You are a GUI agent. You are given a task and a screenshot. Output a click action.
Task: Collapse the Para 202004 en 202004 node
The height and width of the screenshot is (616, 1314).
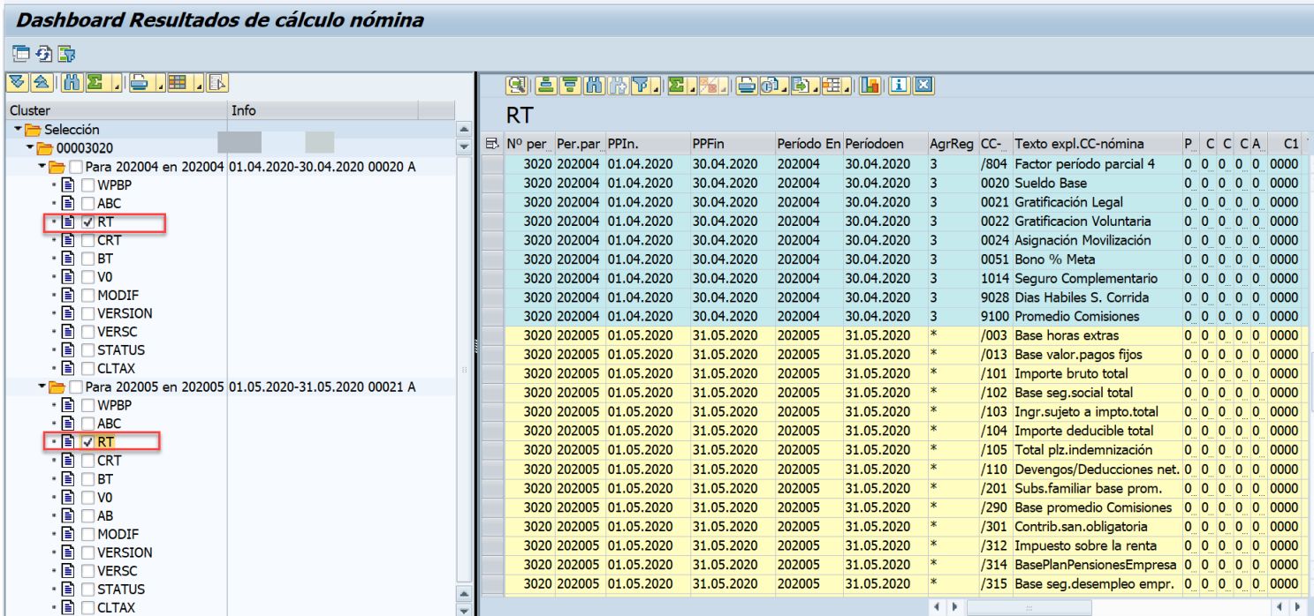(42, 167)
